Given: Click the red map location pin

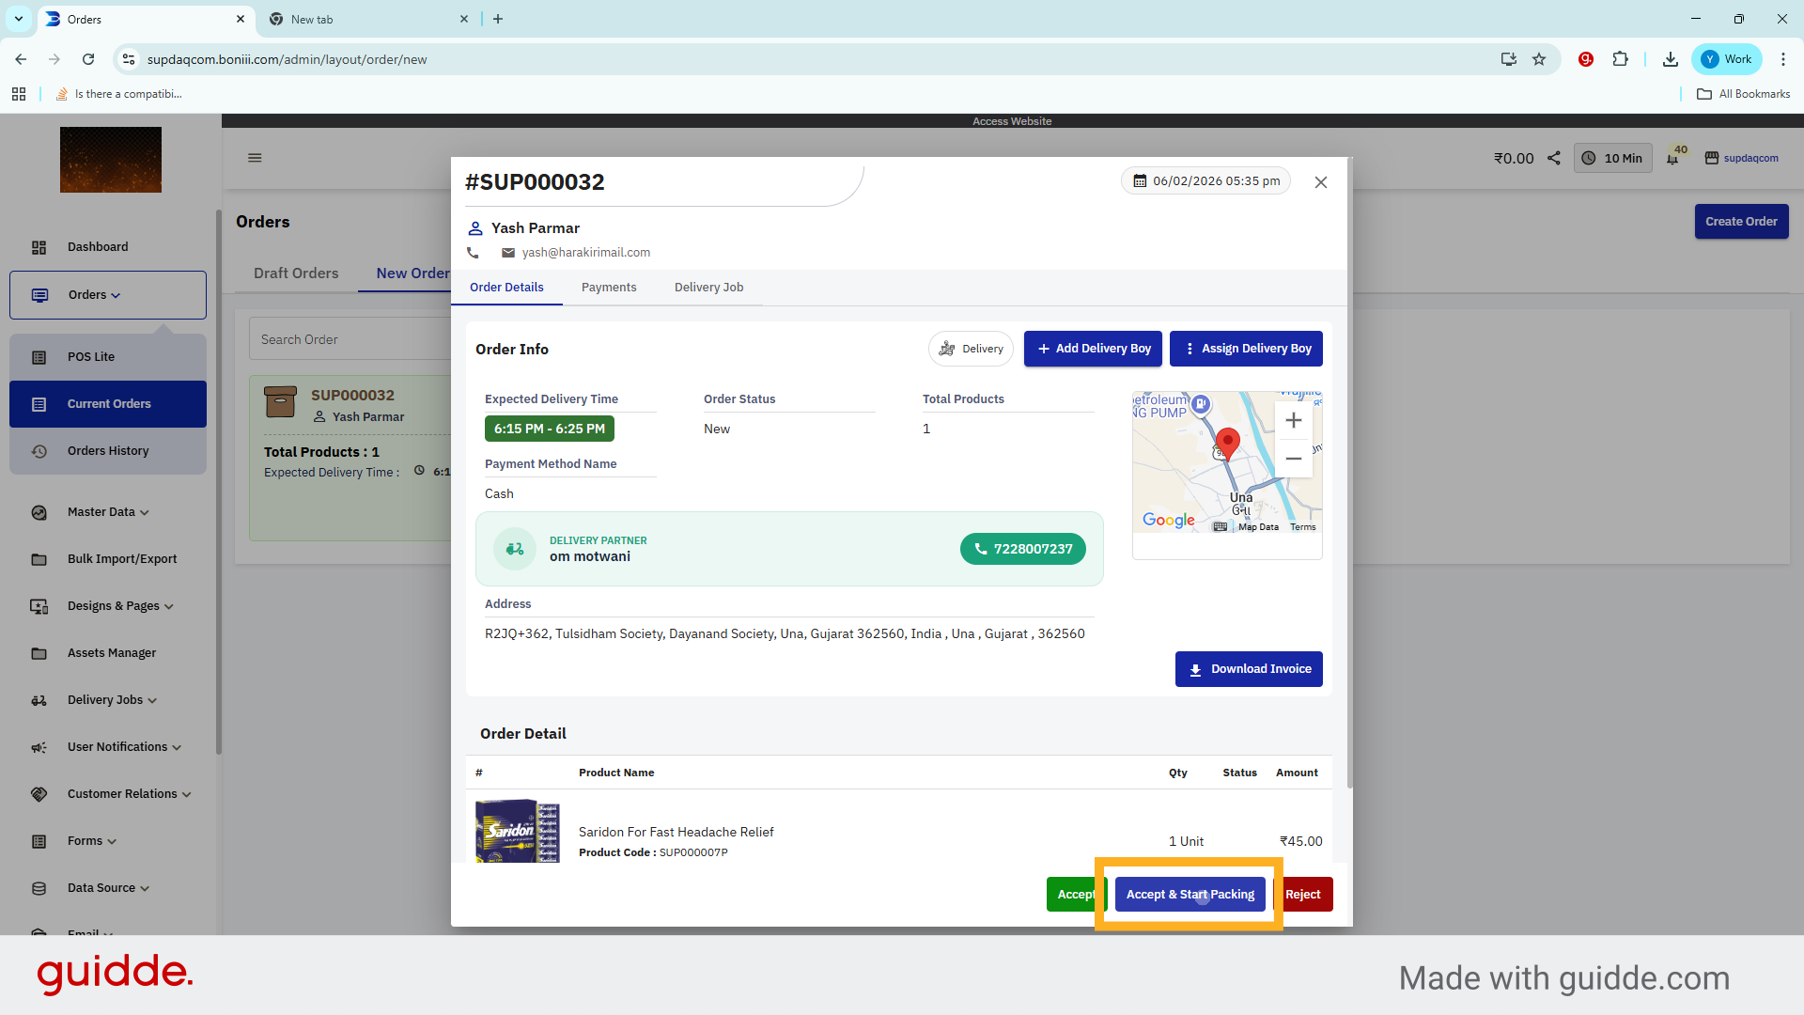Looking at the screenshot, I should pos(1227,442).
